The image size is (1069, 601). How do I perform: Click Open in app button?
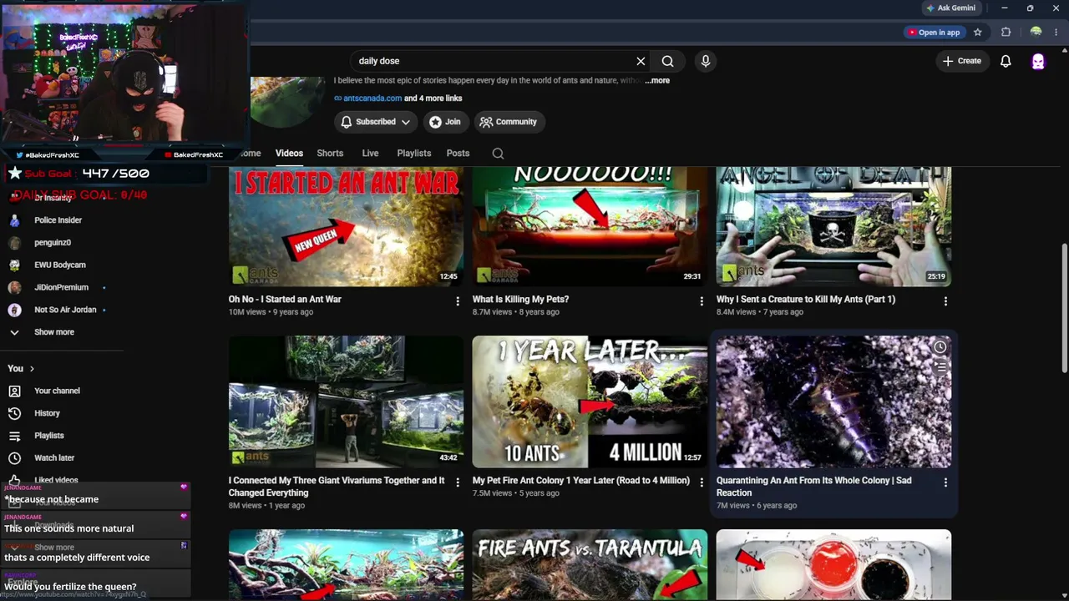point(933,33)
